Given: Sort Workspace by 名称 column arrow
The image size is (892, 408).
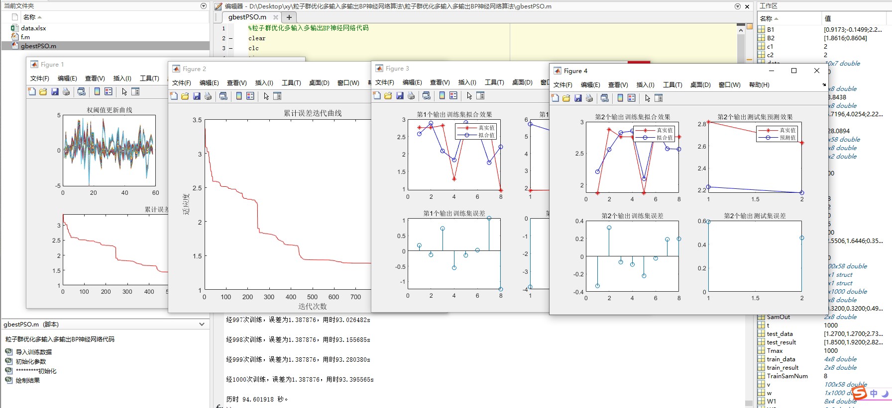Looking at the screenshot, I should 777,19.
